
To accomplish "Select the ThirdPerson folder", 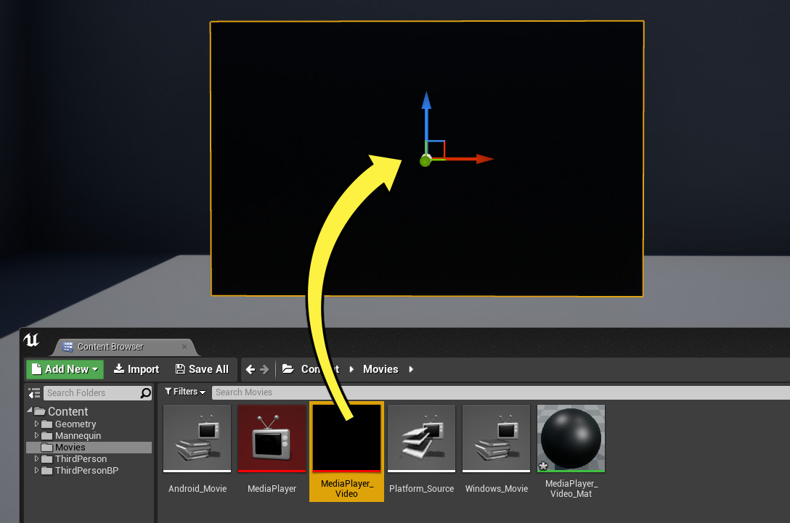I will pyautogui.click(x=81, y=458).
